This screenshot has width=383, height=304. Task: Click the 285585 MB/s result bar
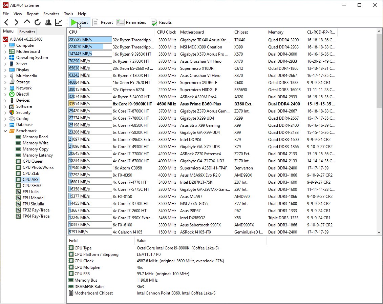(x=90, y=40)
